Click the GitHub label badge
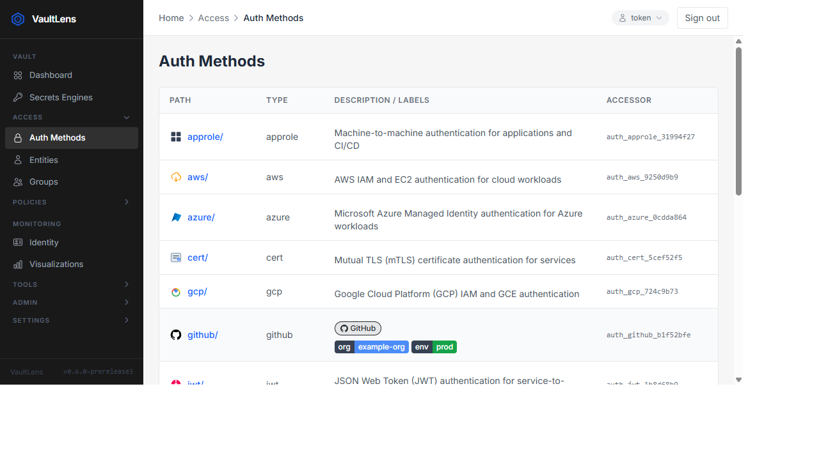This screenshot has width=819, height=460. (358, 328)
